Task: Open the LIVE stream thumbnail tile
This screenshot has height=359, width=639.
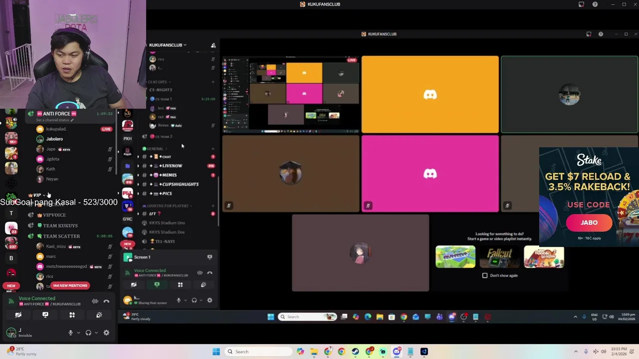Action: click(291, 94)
